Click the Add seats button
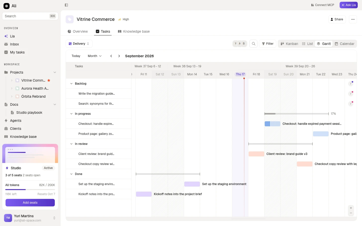This screenshot has height=226, width=362. point(30,203)
